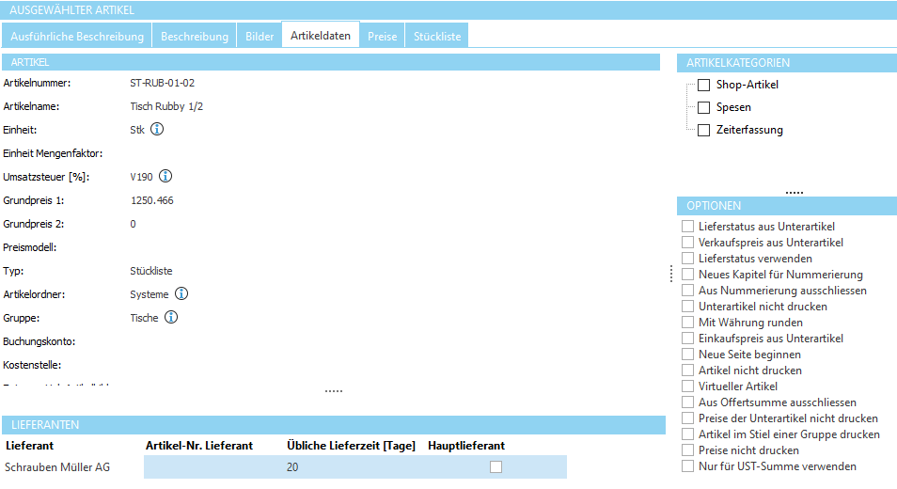897x489 pixels.
Task: Click the info icon beside Gruppe Tische
Action: pyautogui.click(x=171, y=318)
